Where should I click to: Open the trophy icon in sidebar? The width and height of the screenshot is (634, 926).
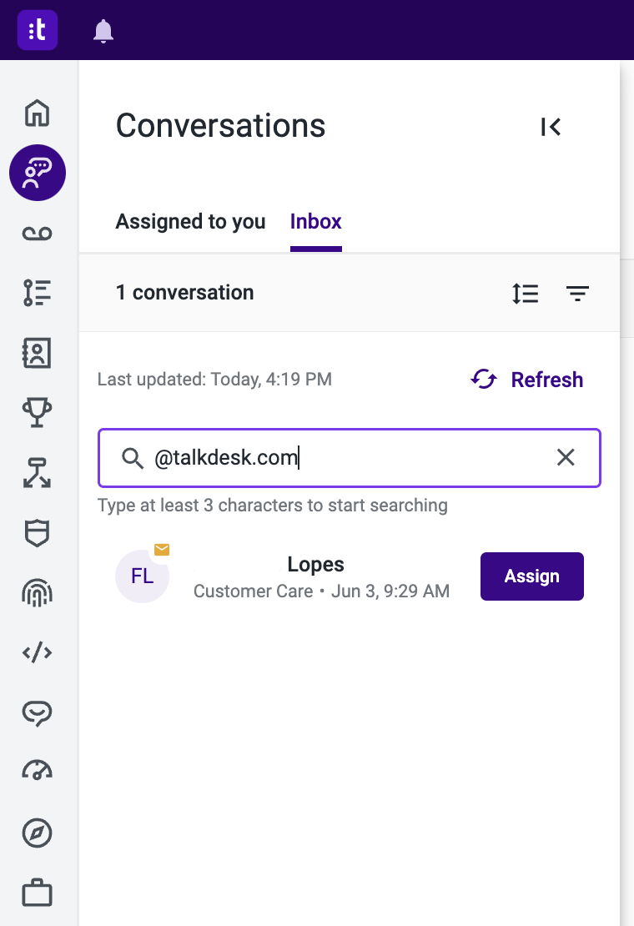pos(38,412)
